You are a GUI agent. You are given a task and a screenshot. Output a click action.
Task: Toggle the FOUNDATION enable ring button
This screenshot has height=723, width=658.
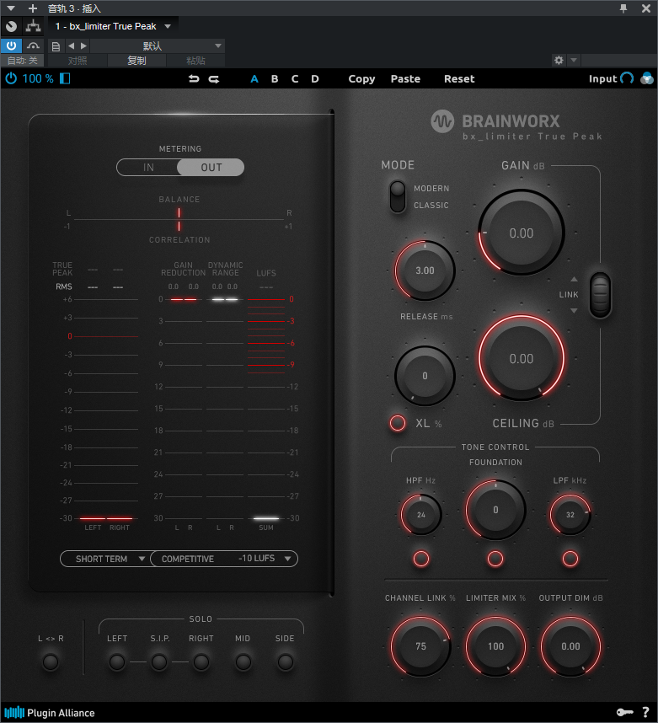click(x=495, y=559)
